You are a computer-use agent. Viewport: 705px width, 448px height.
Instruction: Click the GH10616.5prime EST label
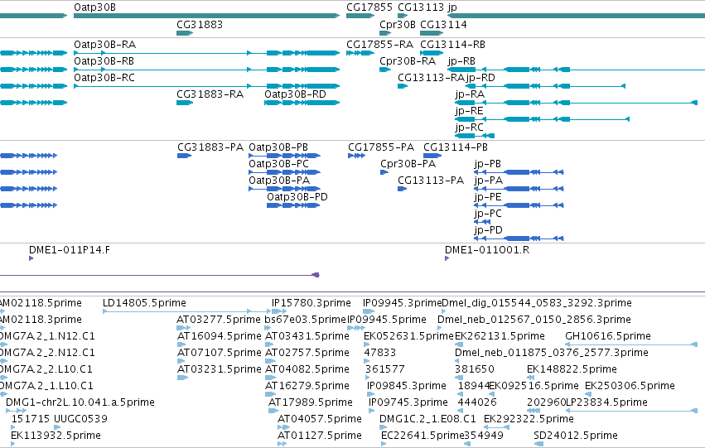[608, 336]
